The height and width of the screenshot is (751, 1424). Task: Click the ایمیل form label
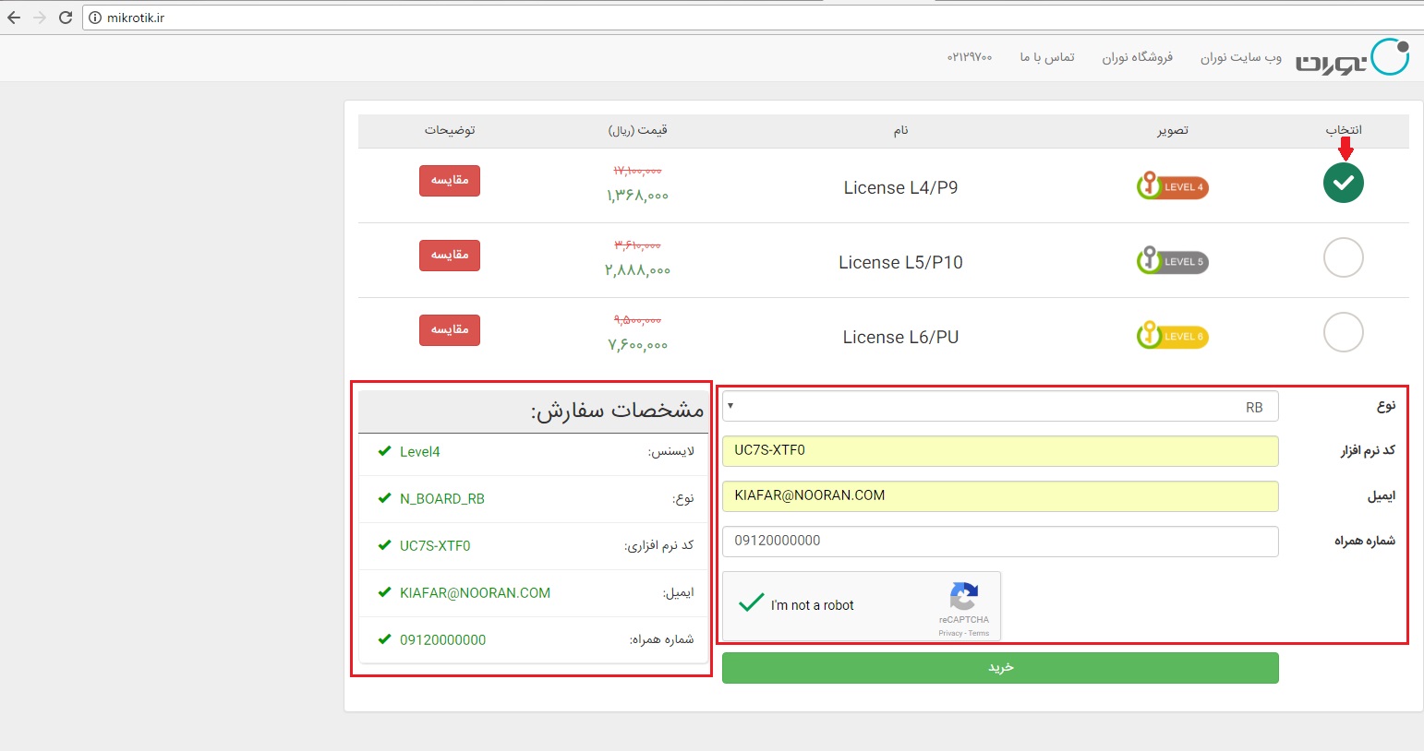click(x=1381, y=496)
